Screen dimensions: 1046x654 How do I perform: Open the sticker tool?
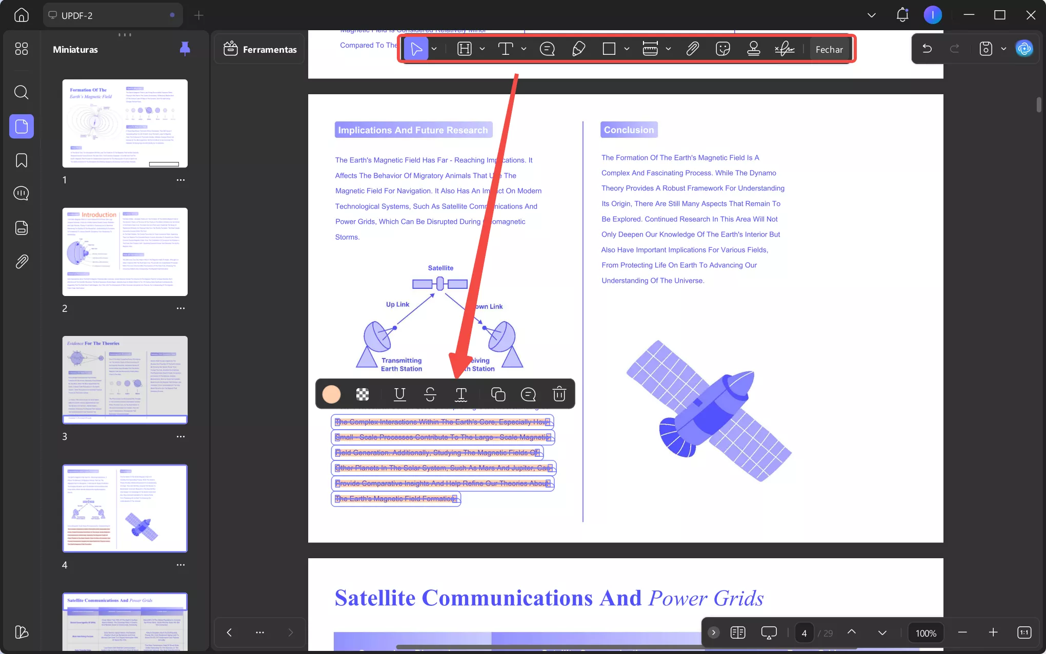point(723,49)
